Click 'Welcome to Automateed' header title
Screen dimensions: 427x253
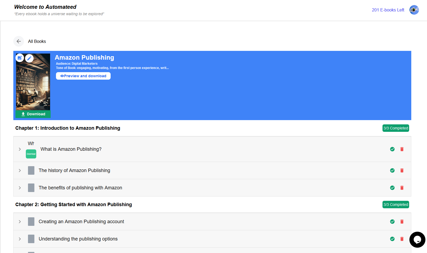click(x=45, y=7)
